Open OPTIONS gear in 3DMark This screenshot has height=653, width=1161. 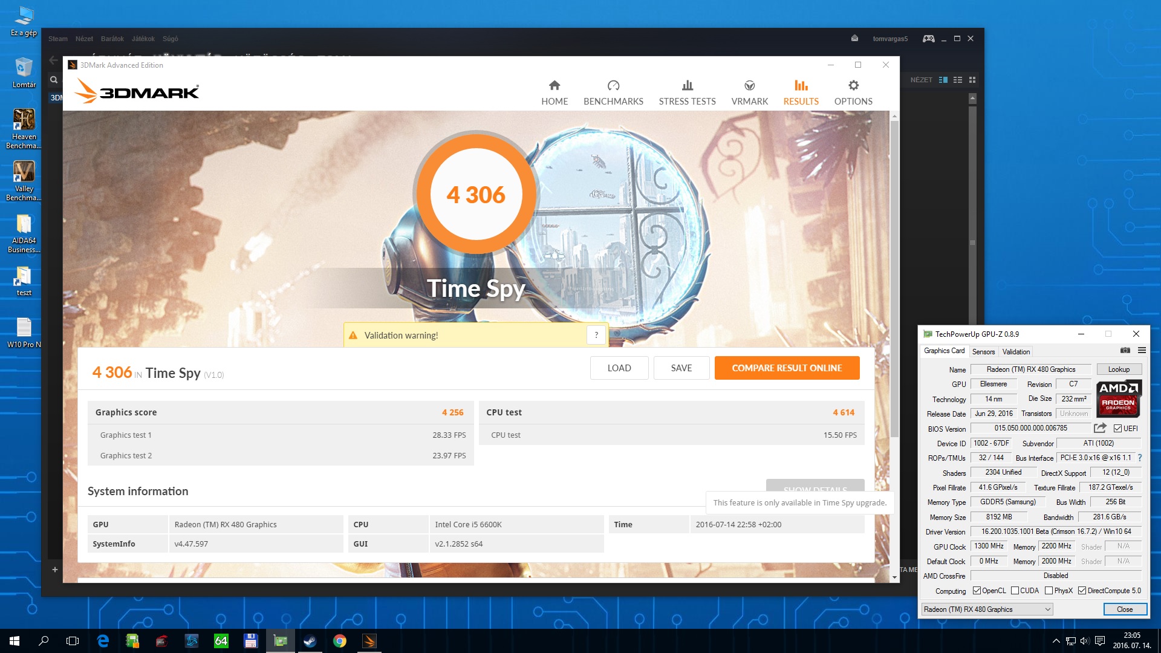tap(853, 93)
